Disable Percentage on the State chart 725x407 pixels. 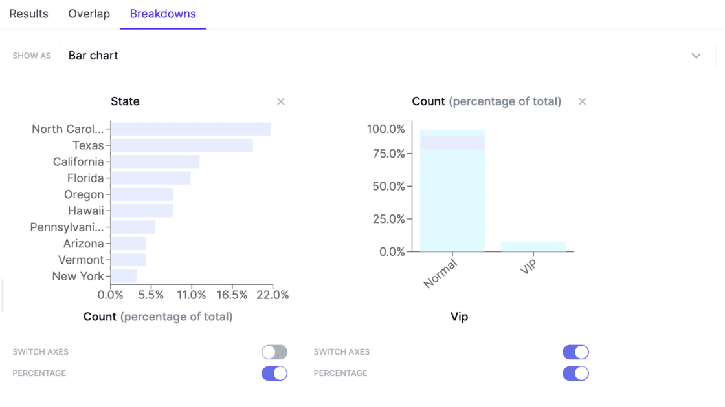point(274,373)
